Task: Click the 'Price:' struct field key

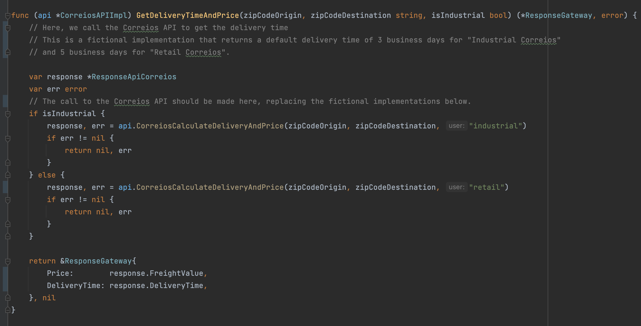Action: 60,273
